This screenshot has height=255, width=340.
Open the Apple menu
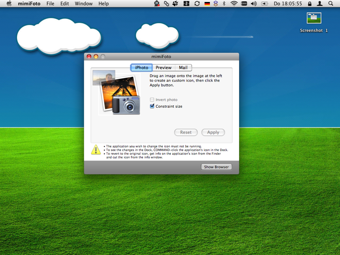9,3
